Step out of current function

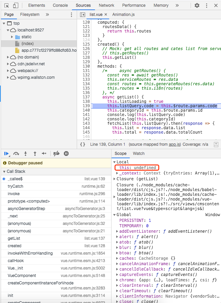click(x=35, y=154)
